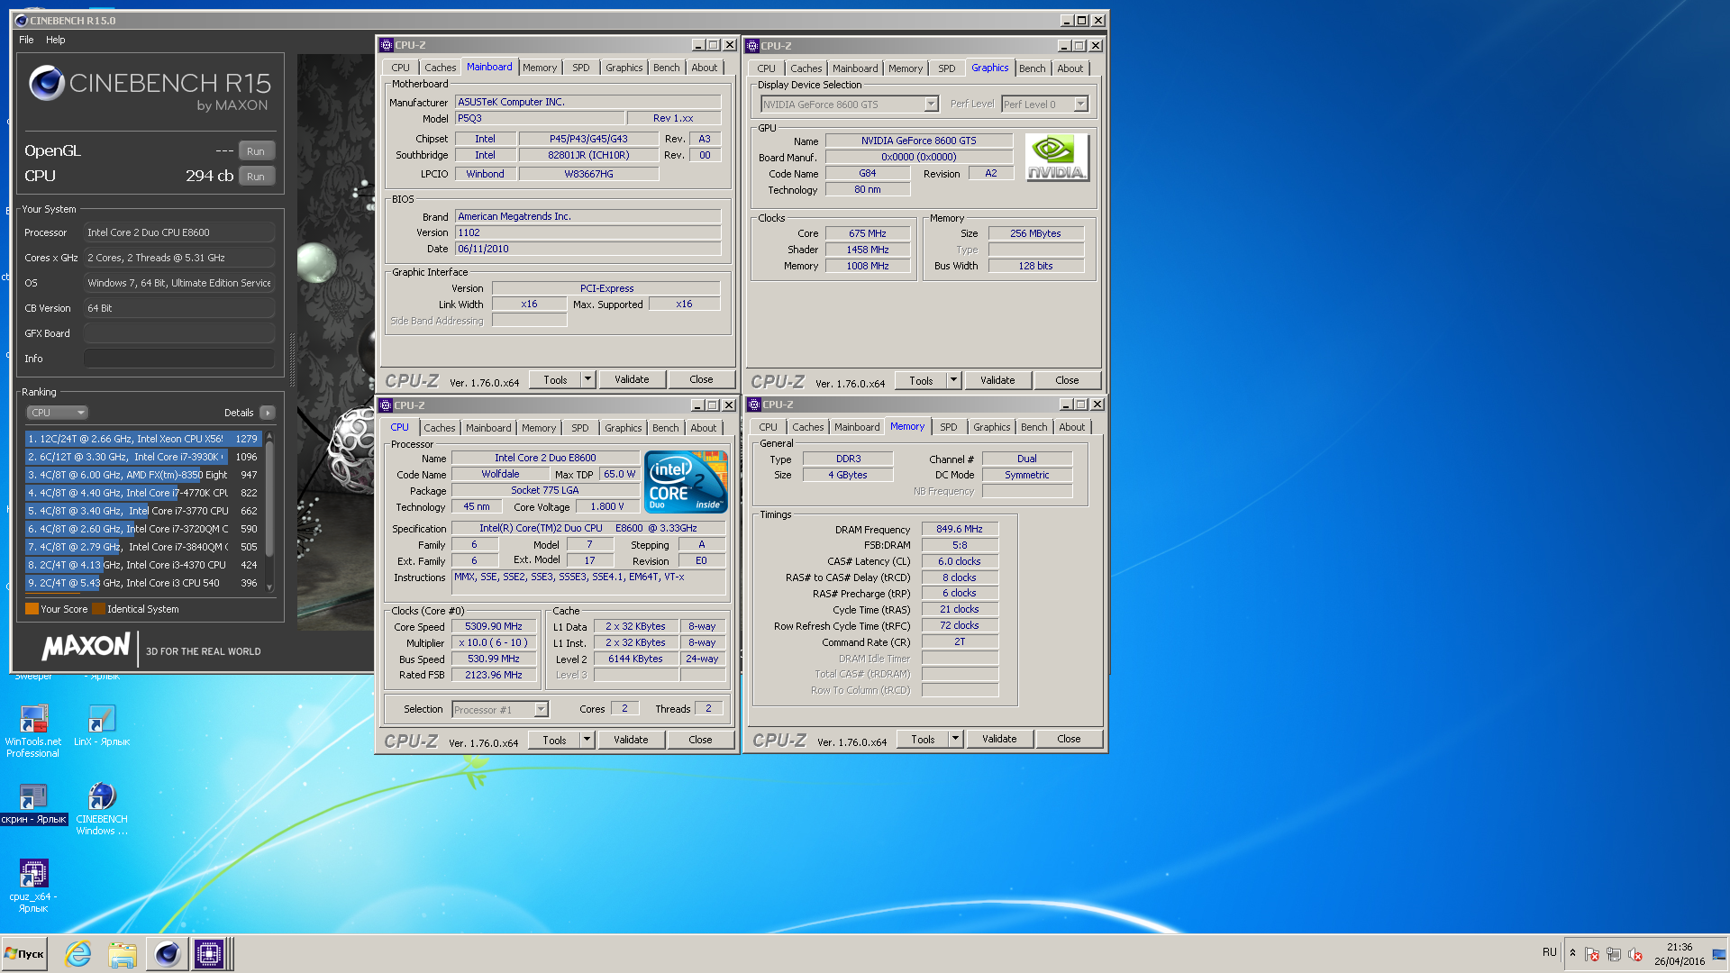The height and width of the screenshot is (973, 1730).
Task: Click Tools button in CPU window
Action: point(554,740)
